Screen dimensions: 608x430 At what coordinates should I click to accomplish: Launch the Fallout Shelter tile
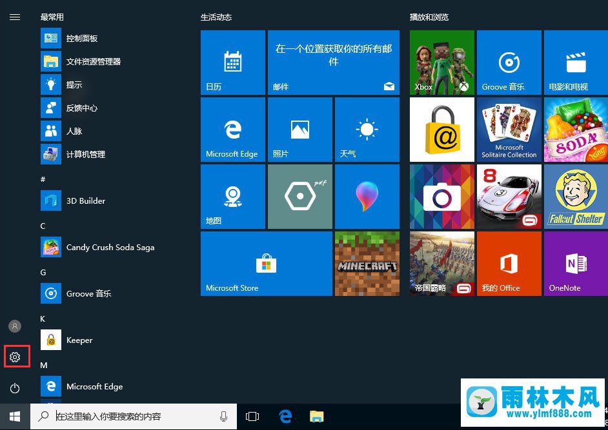pyautogui.click(x=576, y=197)
